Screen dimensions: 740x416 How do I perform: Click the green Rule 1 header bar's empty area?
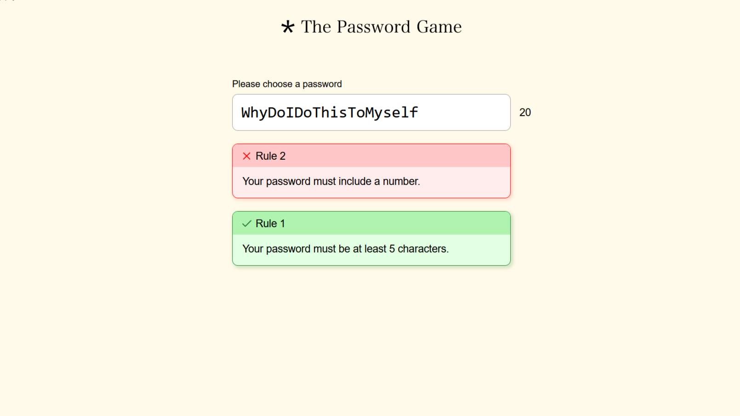[x=395, y=224]
